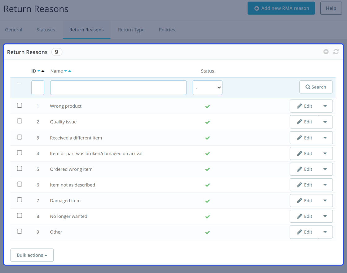Screen dimensions: 347x273
Task: Toggle status checkmark for Other
Action: point(207,232)
